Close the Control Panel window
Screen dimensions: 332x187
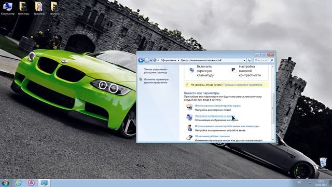pos(271,55)
